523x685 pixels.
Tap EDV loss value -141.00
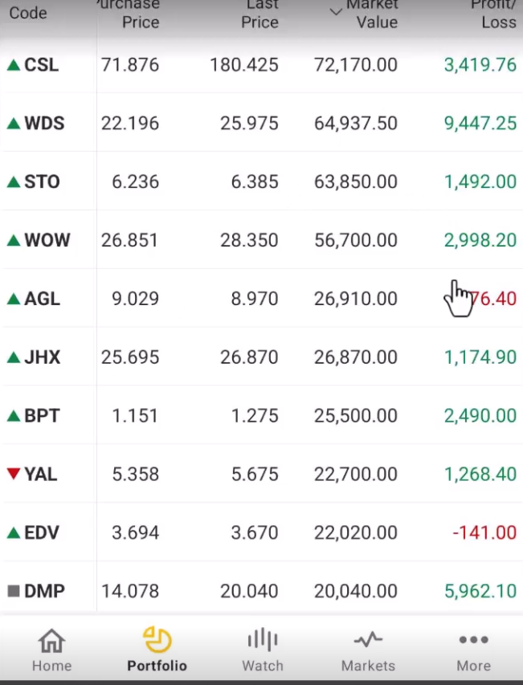(484, 532)
